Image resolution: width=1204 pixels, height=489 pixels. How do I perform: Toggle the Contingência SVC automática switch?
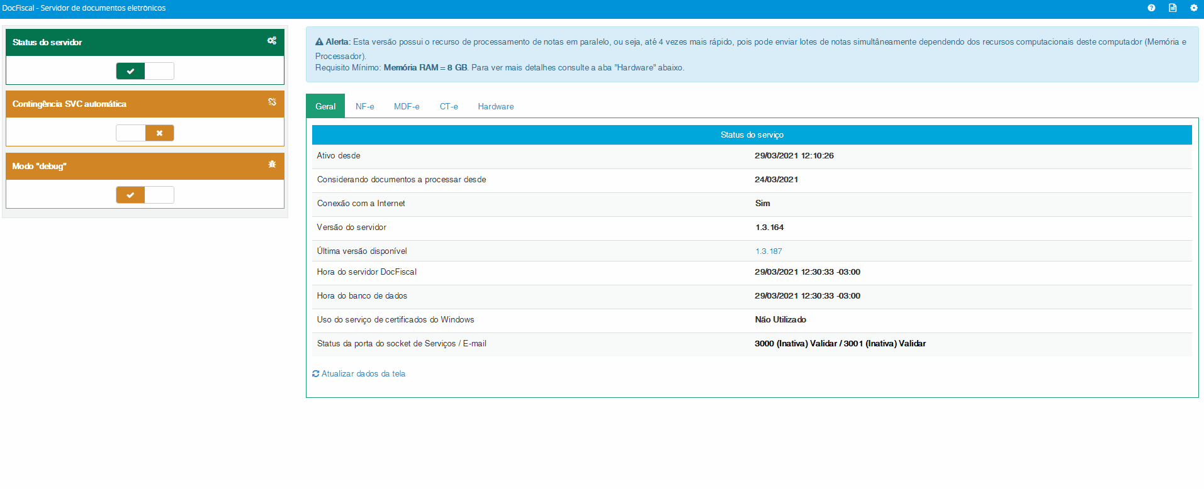(145, 133)
